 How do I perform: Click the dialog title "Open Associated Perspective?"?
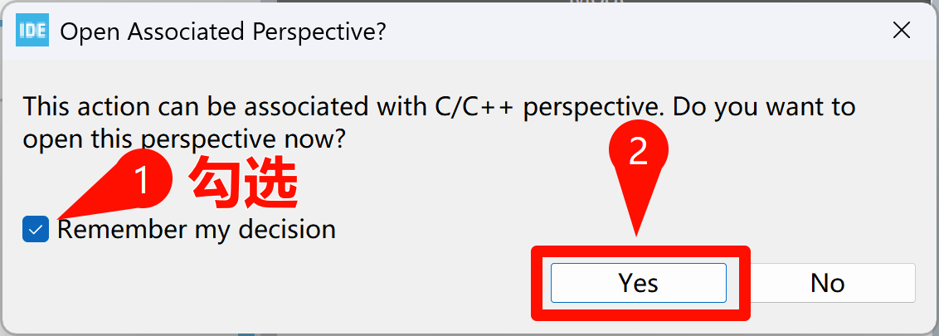(223, 32)
